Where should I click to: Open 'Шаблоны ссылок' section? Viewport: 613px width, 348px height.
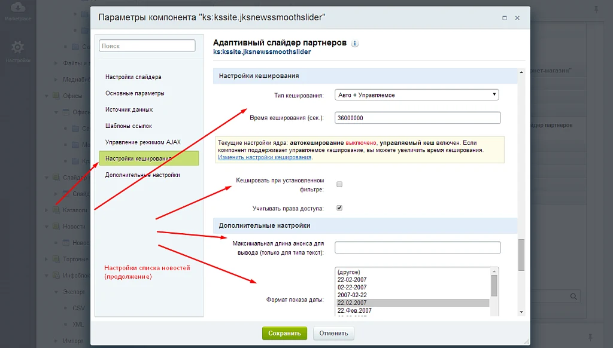point(129,126)
